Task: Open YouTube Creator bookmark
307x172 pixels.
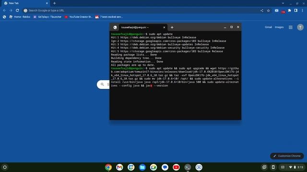Action: [x=79, y=17]
